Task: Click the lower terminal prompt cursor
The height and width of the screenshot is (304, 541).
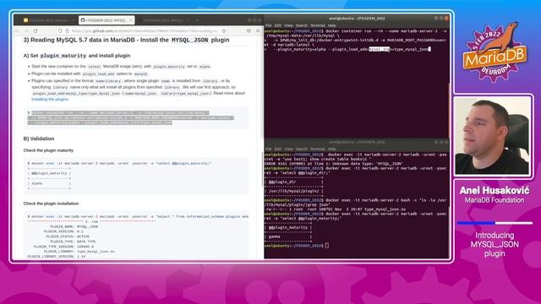Action: click(327, 246)
